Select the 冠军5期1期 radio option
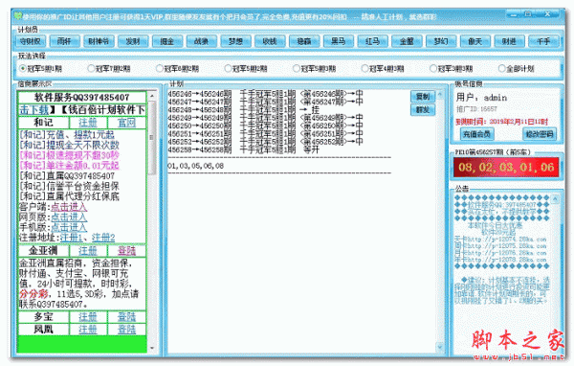574x366 pixels. tap(40, 69)
